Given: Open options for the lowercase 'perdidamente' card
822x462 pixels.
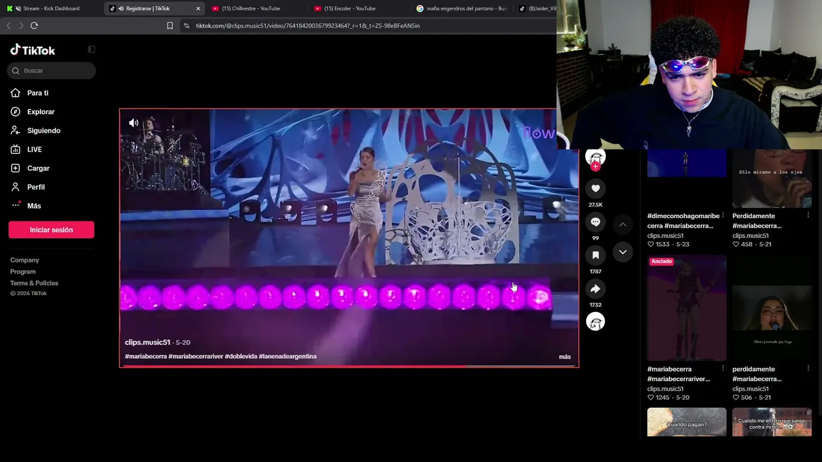Looking at the screenshot, I should 808,369.
